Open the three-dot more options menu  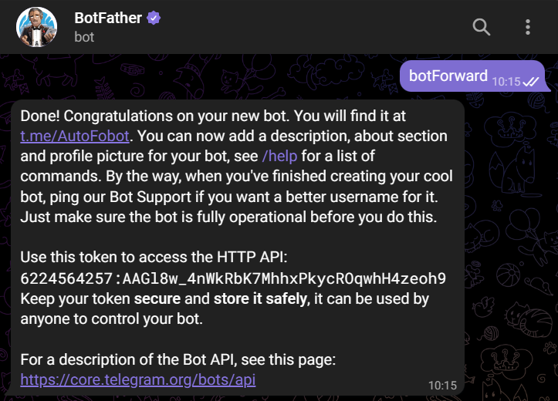(x=528, y=27)
